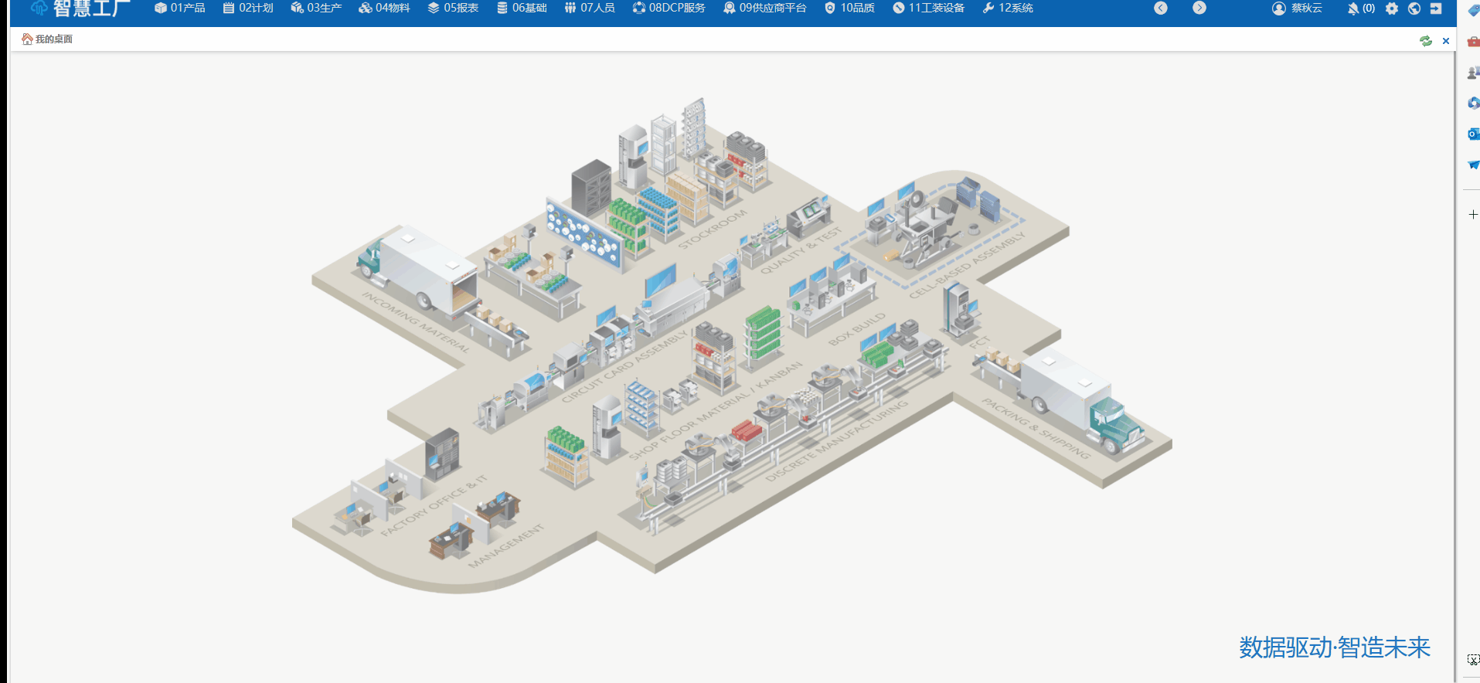Open Outlook from the browser sidebar
Screen dimensions: 1480x683
tap(1473, 134)
